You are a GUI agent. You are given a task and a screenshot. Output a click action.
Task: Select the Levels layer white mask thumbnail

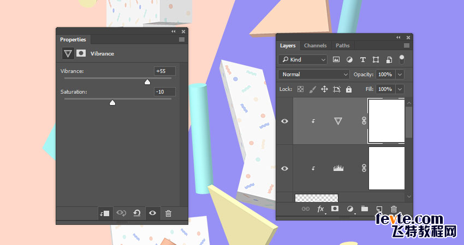pos(386,168)
